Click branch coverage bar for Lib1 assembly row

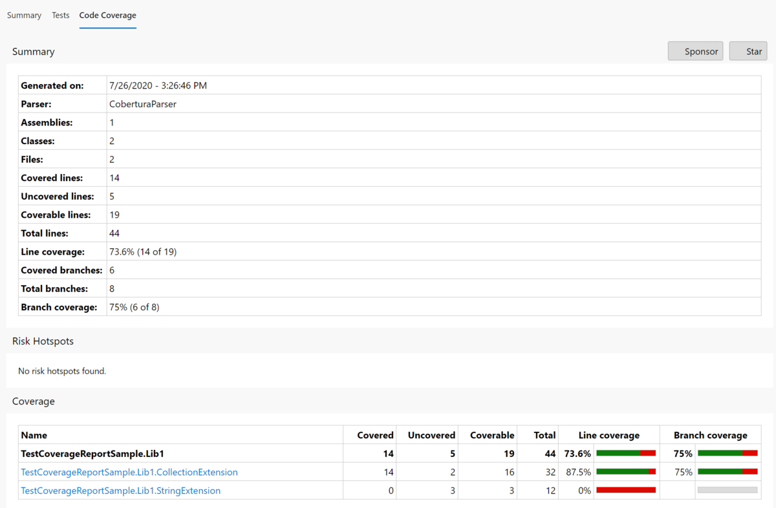tap(727, 454)
